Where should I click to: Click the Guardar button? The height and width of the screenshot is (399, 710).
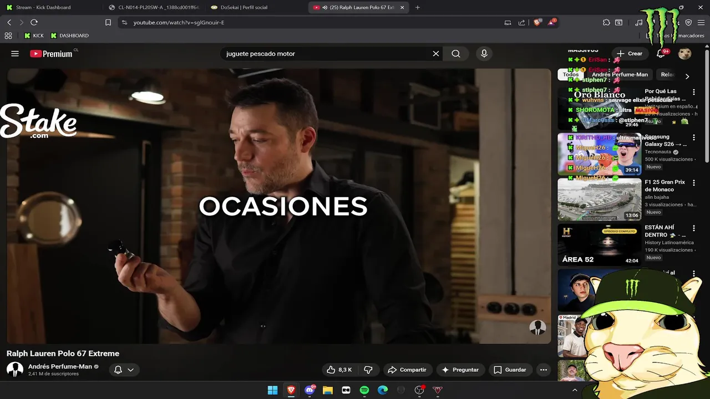pos(510,370)
